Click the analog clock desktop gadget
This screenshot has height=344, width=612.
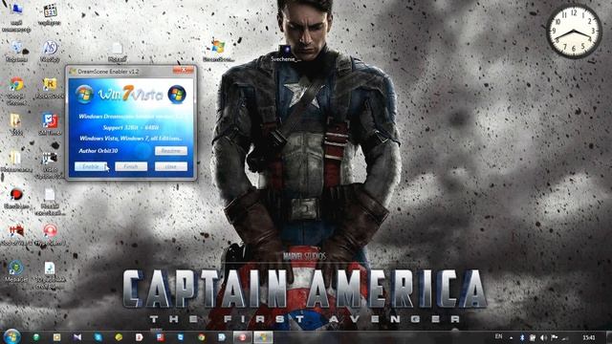(574, 32)
